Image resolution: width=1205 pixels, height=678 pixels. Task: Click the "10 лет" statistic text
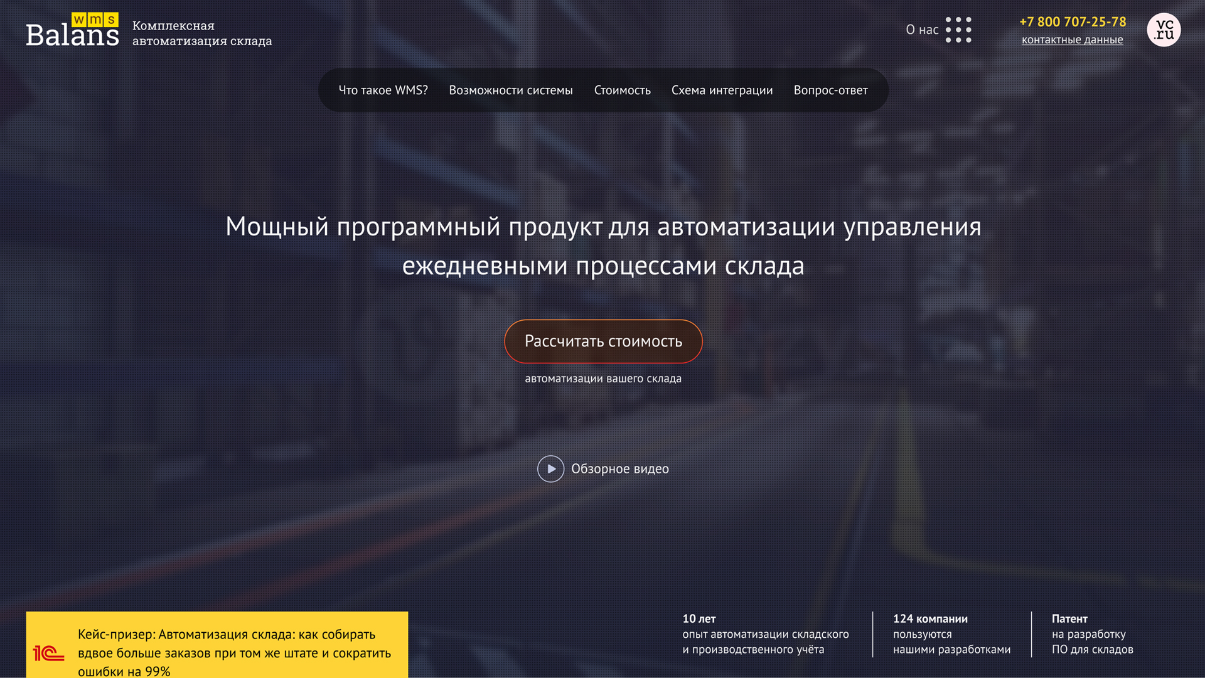(699, 619)
